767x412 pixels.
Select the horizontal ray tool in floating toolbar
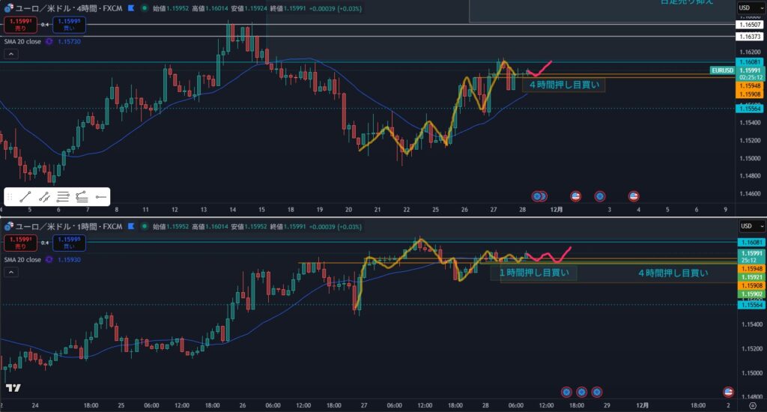click(101, 197)
